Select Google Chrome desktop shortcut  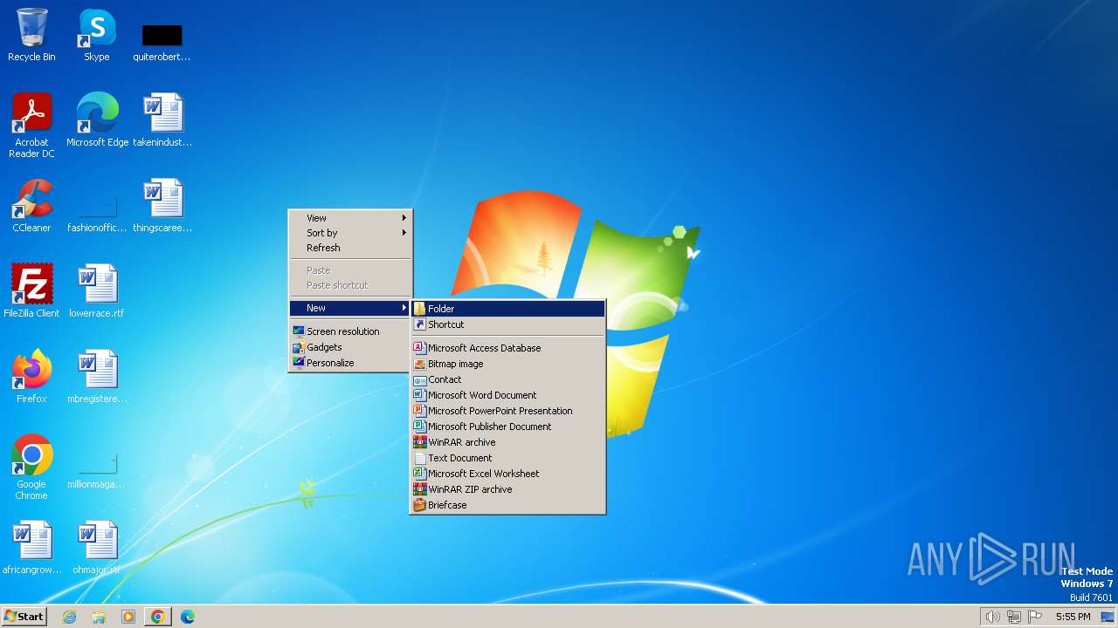click(31, 467)
